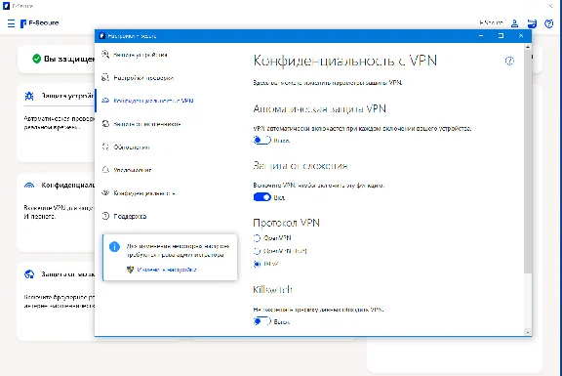Click the F-Secure account name text in header
This screenshot has height=376, width=562.
[x=491, y=22]
